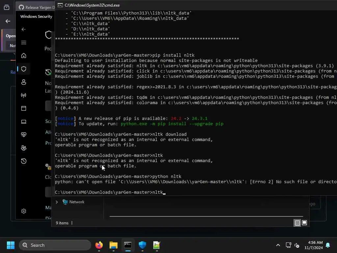This screenshot has width=337, height=253.
Task: Click '9 items' status text in Explorer
Action: 62,223
